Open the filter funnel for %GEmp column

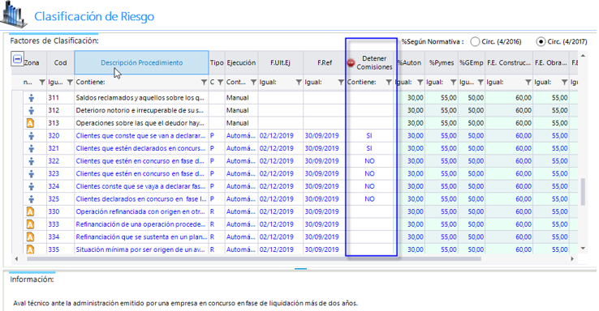[x=480, y=83]
